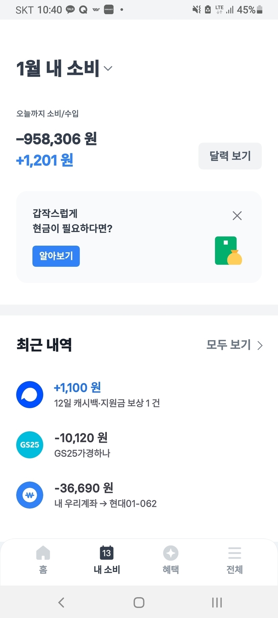
Task: Tap the KakaoTalk notification icon in status bar
Action: (70, 10)
